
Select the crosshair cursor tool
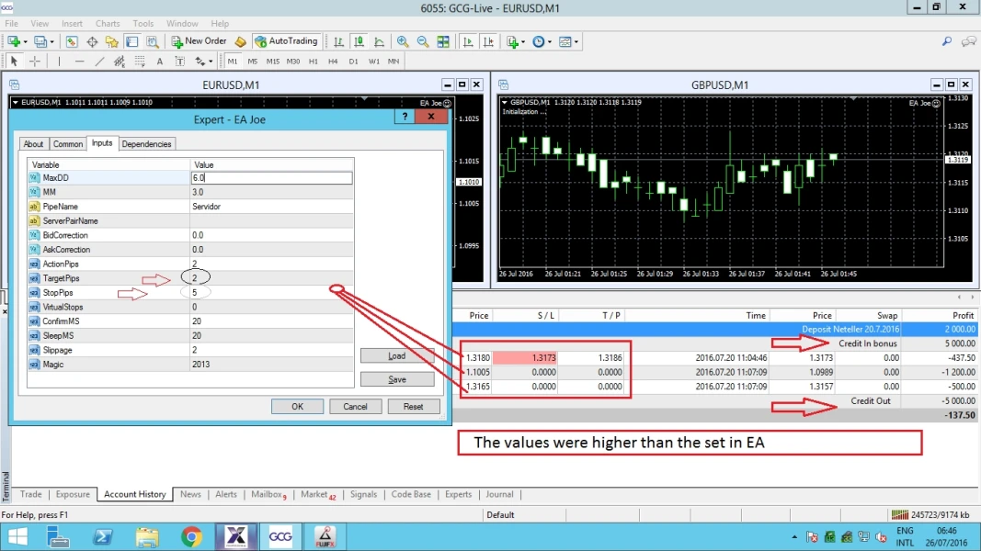pos(35,62)
